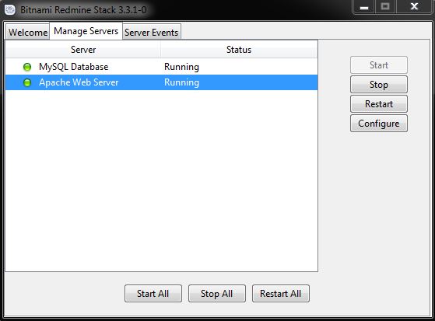Open the Server Events tab
This screenshot has width=435, height=321.
point(152,32)
